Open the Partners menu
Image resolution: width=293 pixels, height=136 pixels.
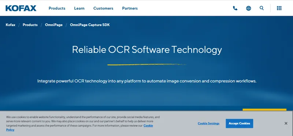tap(130, 8)
